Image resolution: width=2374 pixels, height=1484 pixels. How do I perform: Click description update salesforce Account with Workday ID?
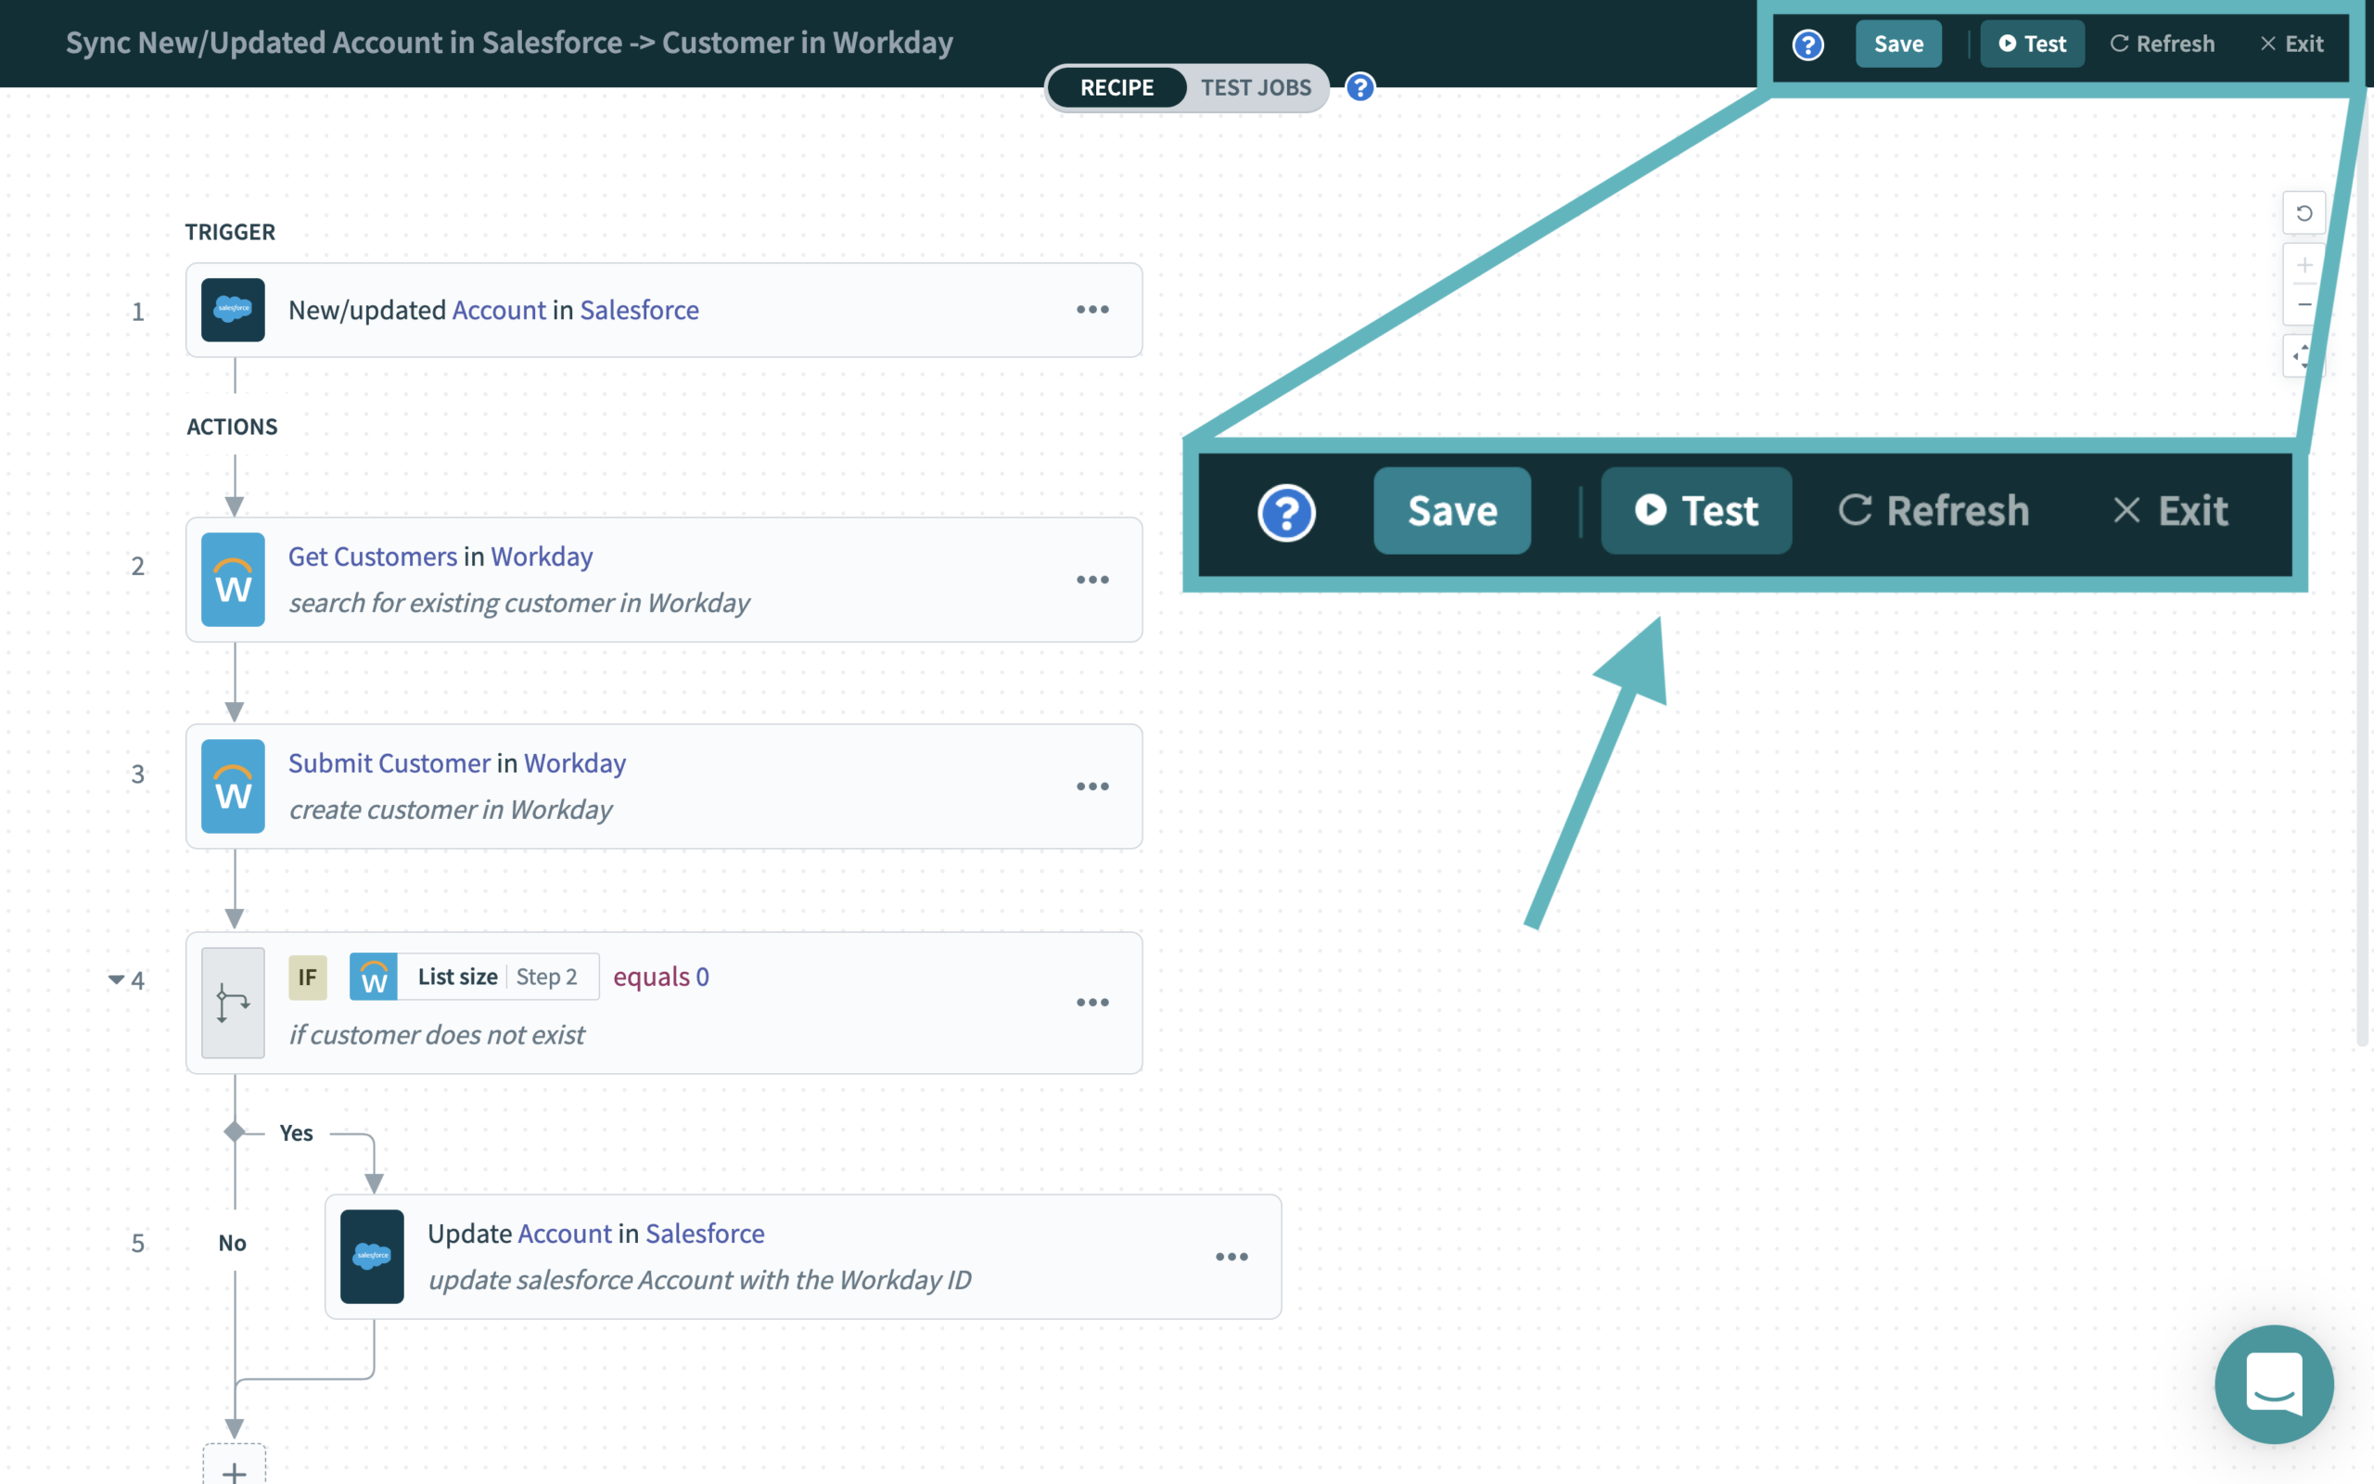pyautogui.click(x=698, y=1280)
